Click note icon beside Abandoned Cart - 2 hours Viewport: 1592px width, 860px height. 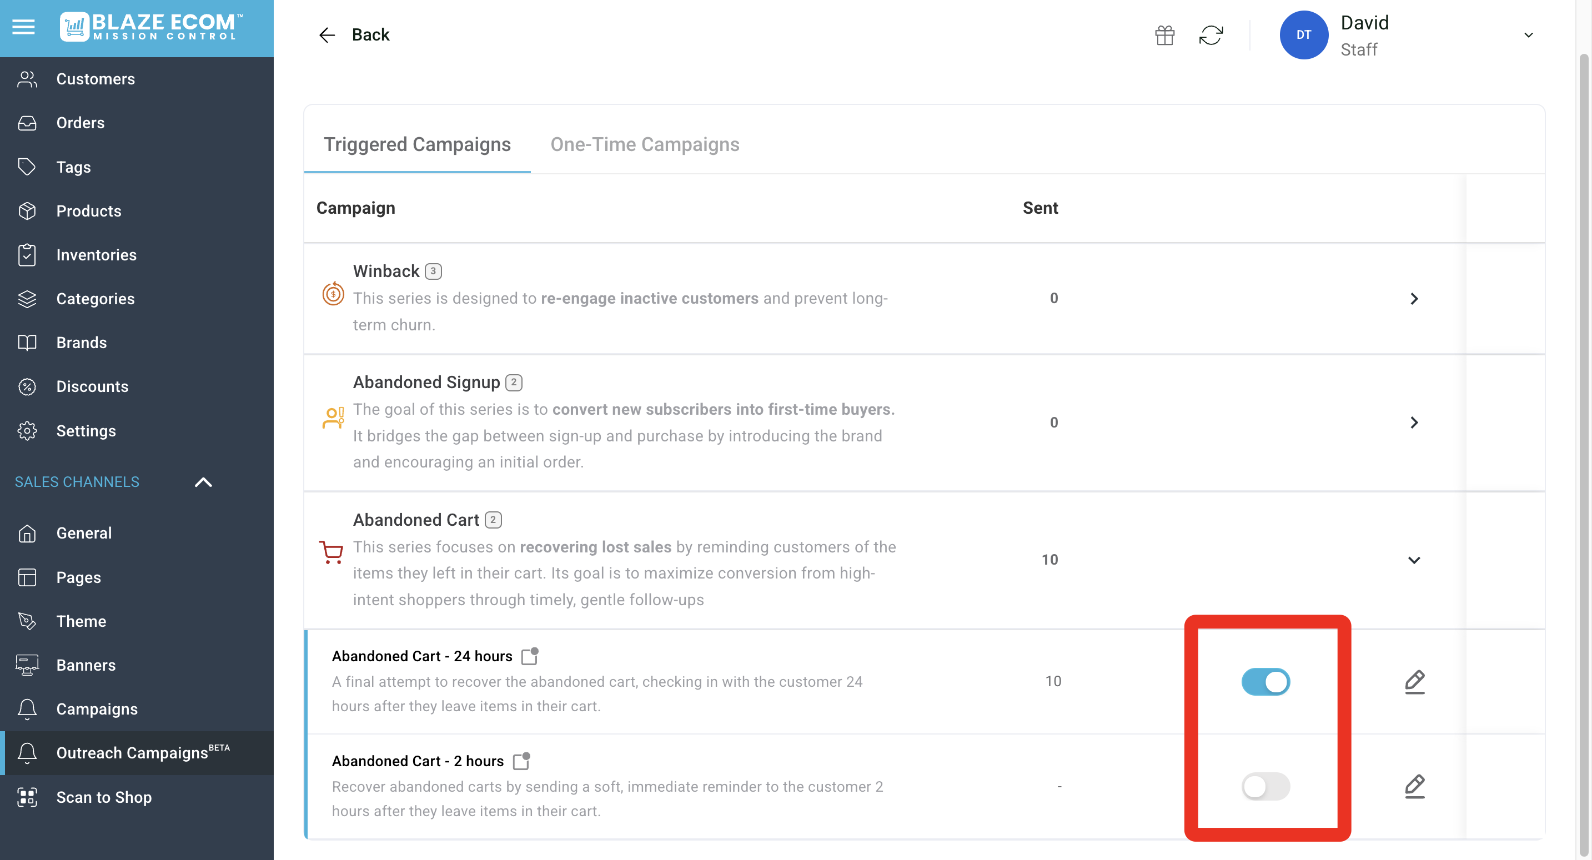pos(521,761)
